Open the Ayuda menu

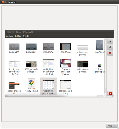(x=26, y=36)
